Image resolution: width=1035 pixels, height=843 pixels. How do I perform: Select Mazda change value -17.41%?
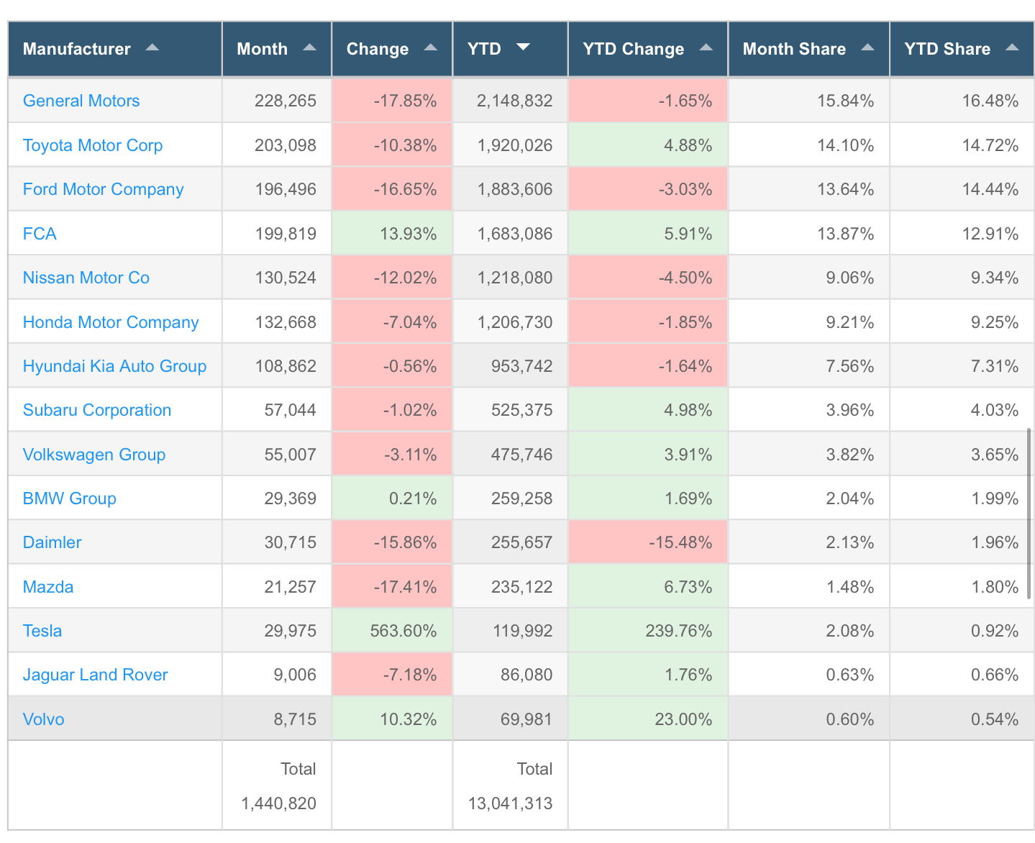pyautogui.click(x=406, y=587)
